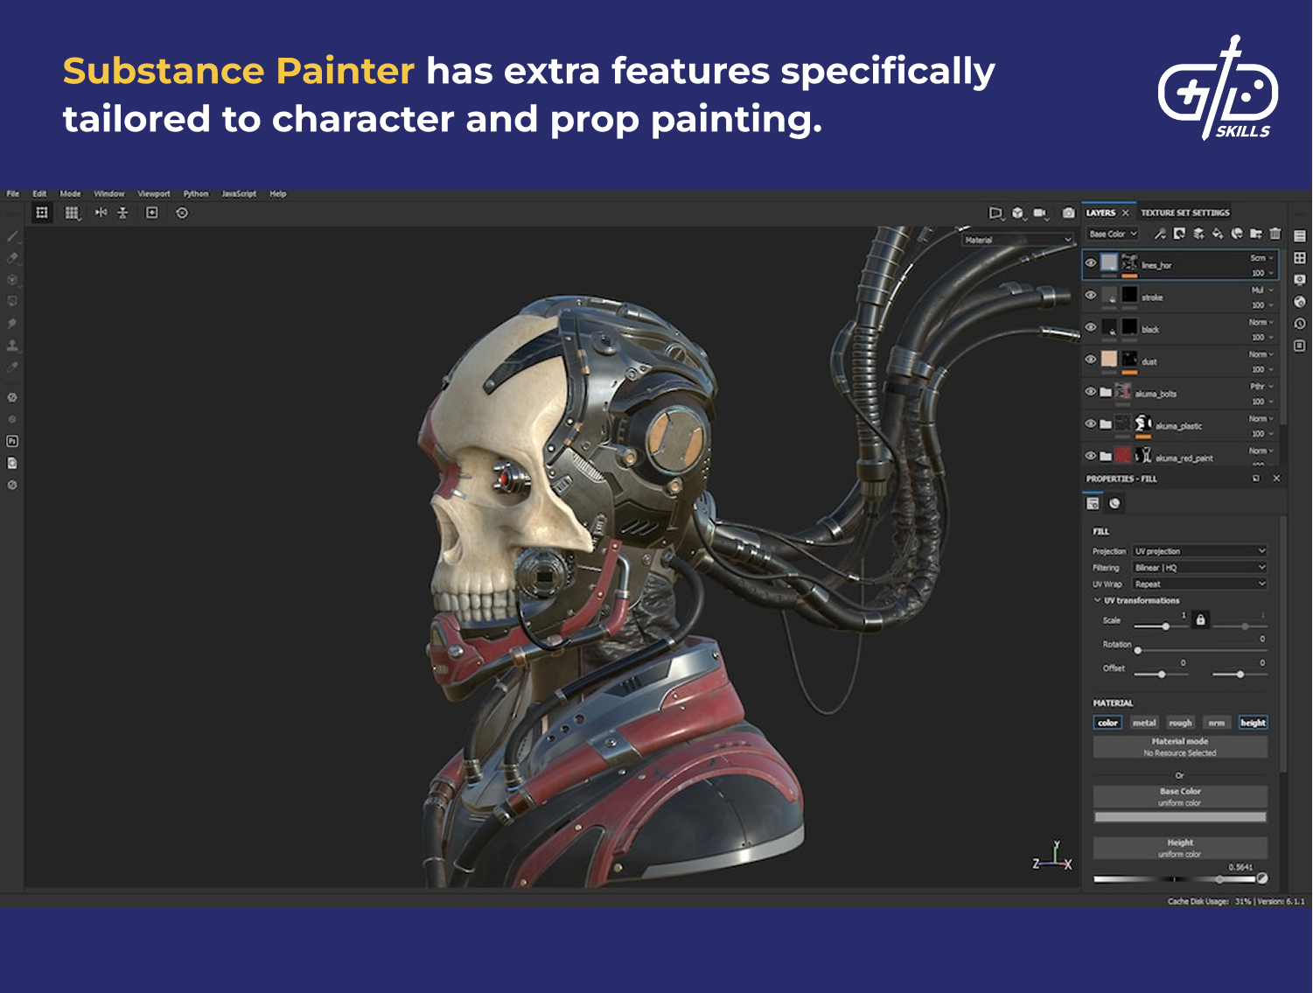The width and height of the screenshot is (1313, 993).
Task: Change blend mode Mul of stroke layer
Action: (1261, 290)
